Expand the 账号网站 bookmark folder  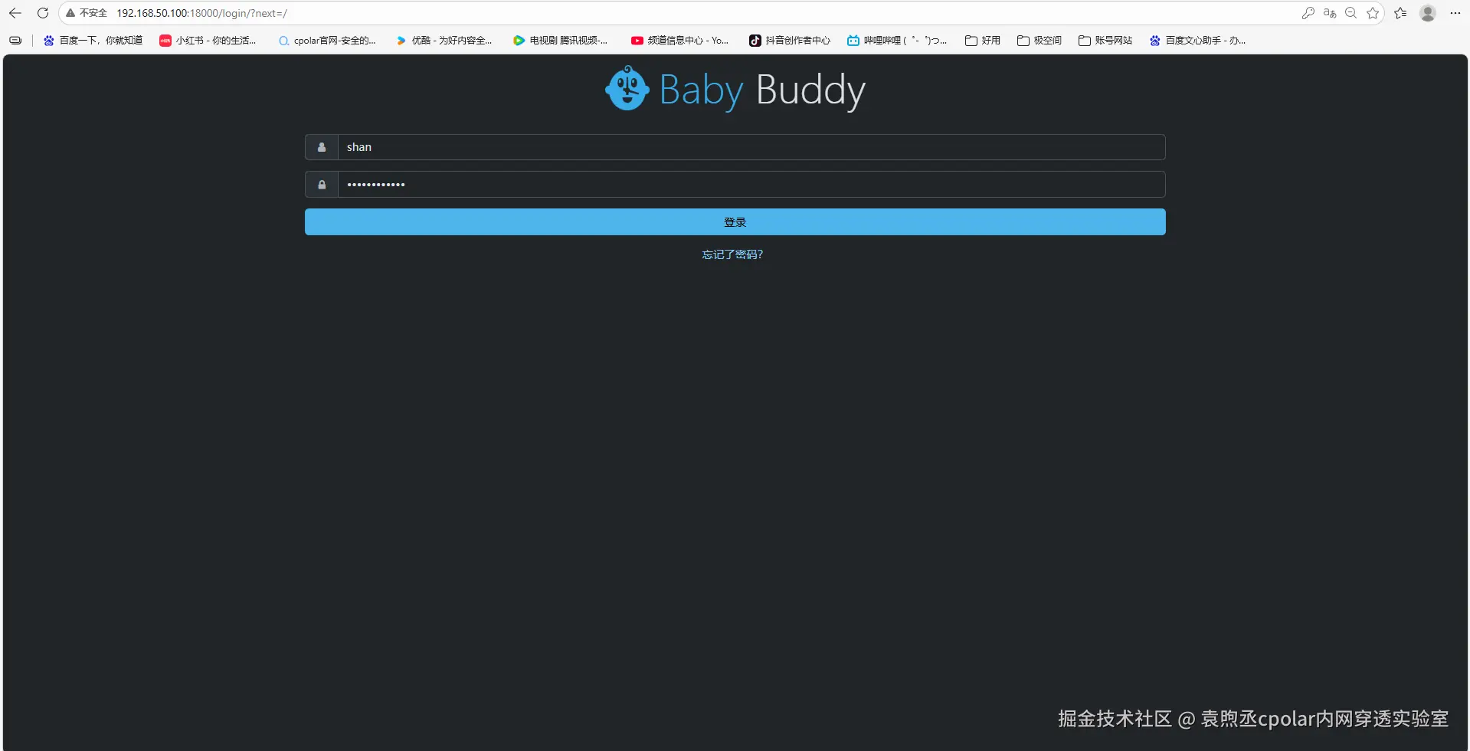pos(1105,41)
